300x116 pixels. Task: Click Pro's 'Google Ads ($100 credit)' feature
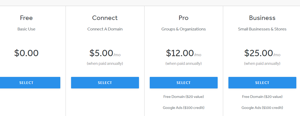click(x=184, y=108)
